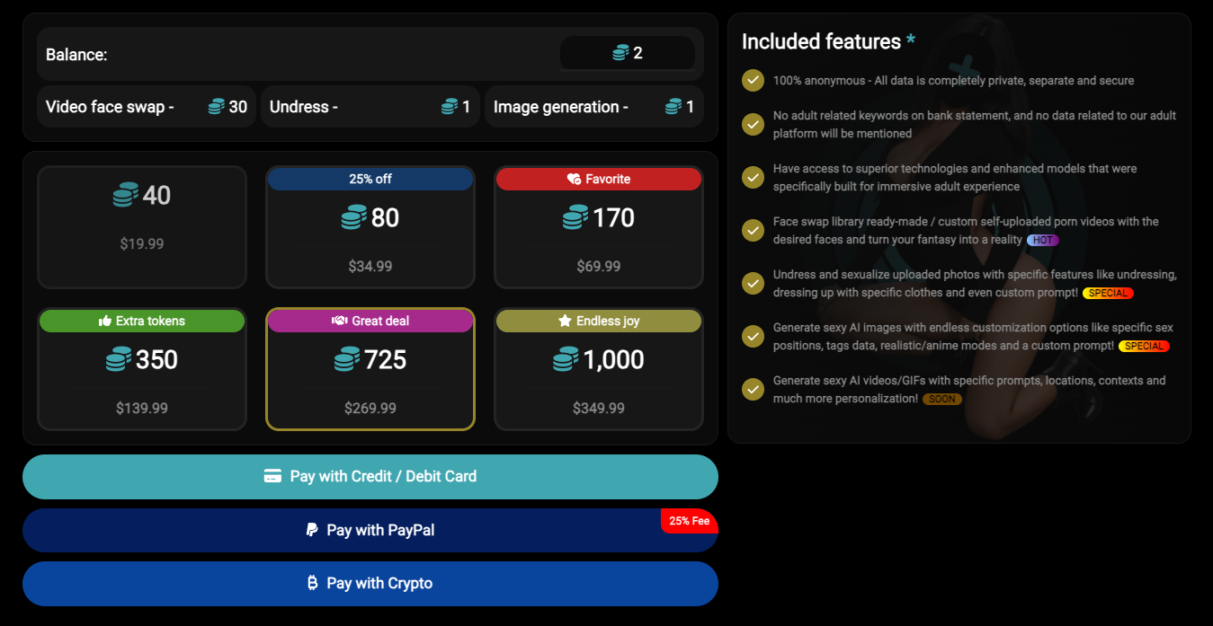Click the coin icon on the 725 token package
This screenshot has width=1213, height=626.
point(344,359)
